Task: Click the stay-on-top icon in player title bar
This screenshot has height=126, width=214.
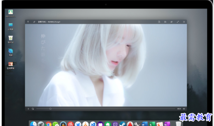Action: [x=28, y=22]
